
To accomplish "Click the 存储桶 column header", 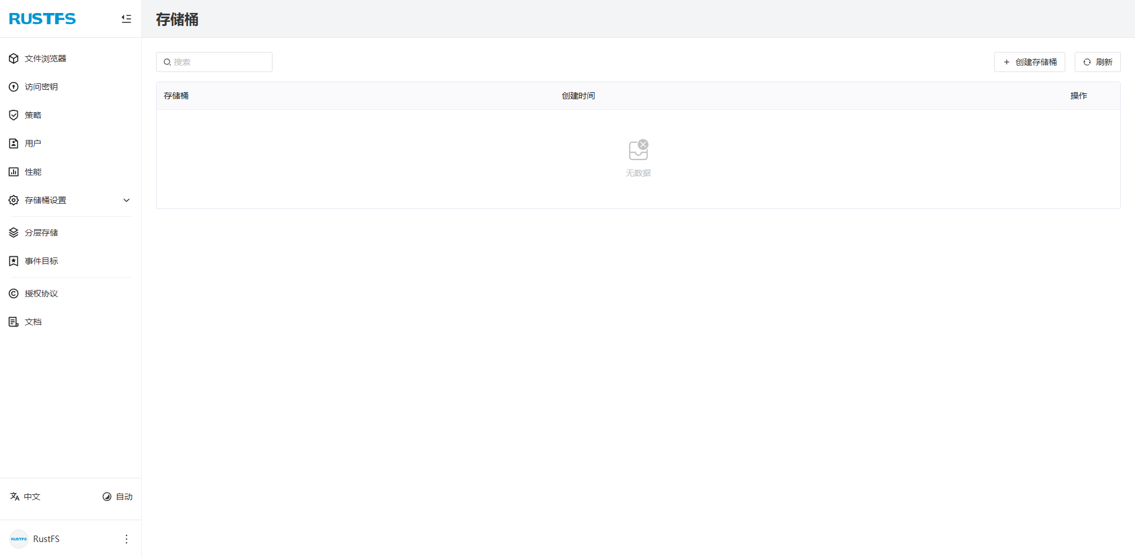I will (x=176, y=96).
